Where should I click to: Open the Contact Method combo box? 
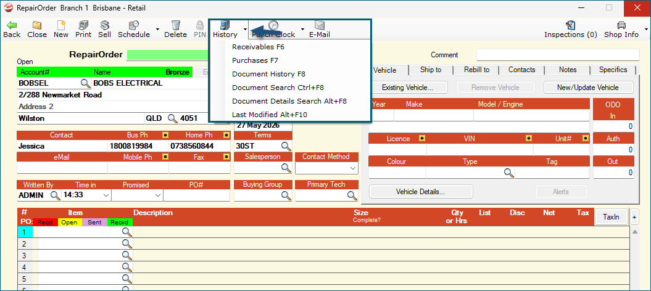tap(326, 168)
